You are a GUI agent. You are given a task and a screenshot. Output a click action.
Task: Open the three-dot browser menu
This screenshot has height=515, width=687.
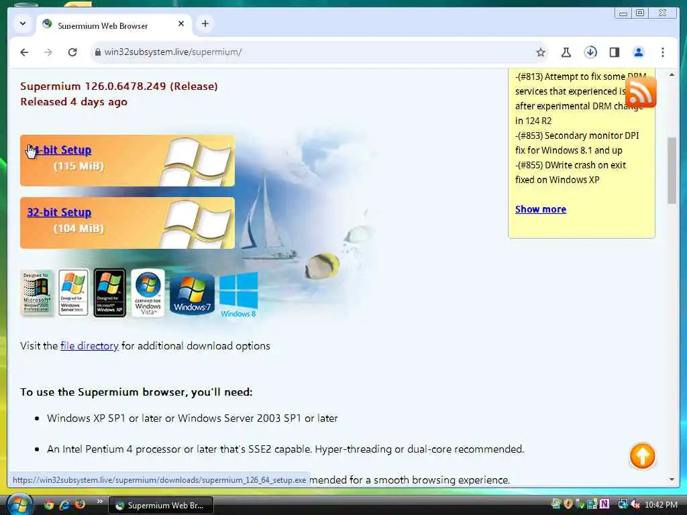point(662,52)
